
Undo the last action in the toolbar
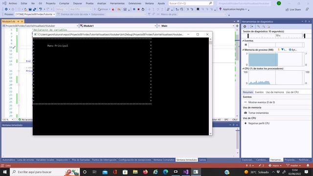[40, 9]
